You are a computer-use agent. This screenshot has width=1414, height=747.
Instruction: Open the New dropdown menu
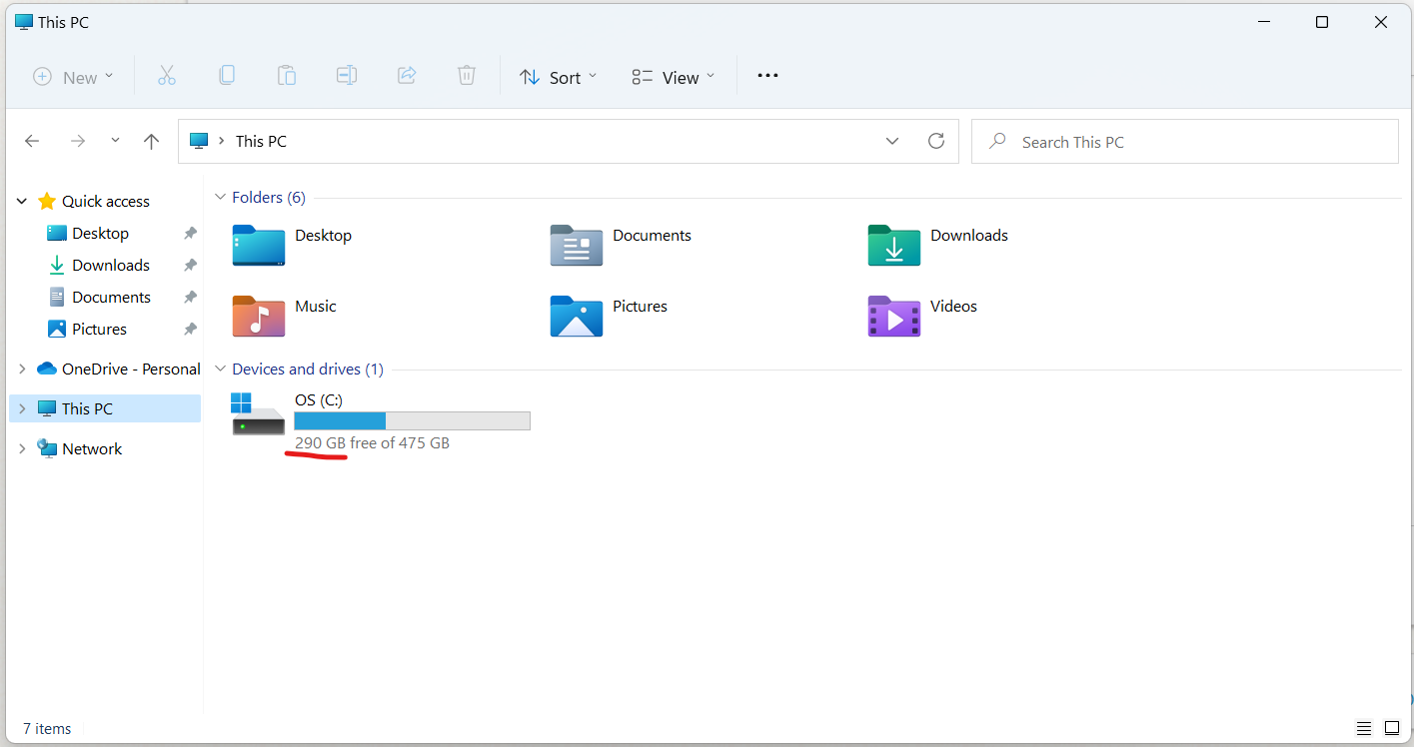[x=74, y=77]
